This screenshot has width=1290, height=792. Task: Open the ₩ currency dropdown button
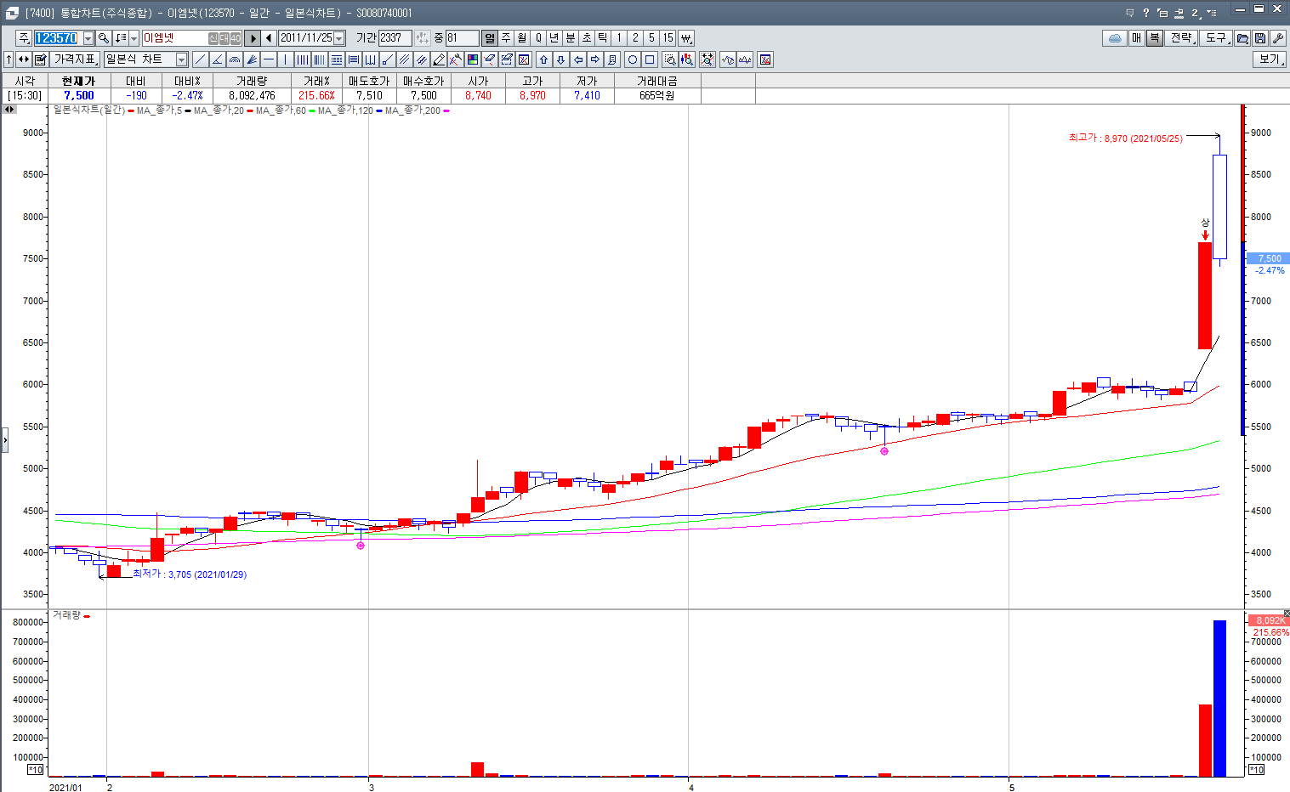coord(686,38)
